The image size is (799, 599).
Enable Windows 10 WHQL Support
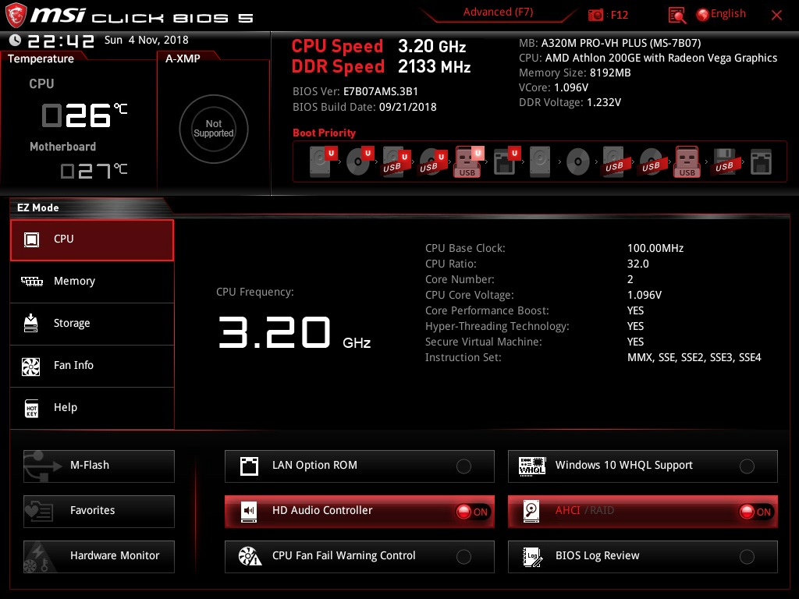(x=747, y=466)
